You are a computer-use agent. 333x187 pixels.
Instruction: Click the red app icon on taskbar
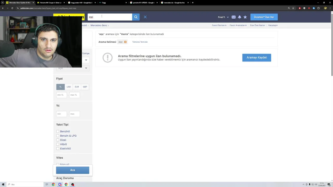pos(73,184)
